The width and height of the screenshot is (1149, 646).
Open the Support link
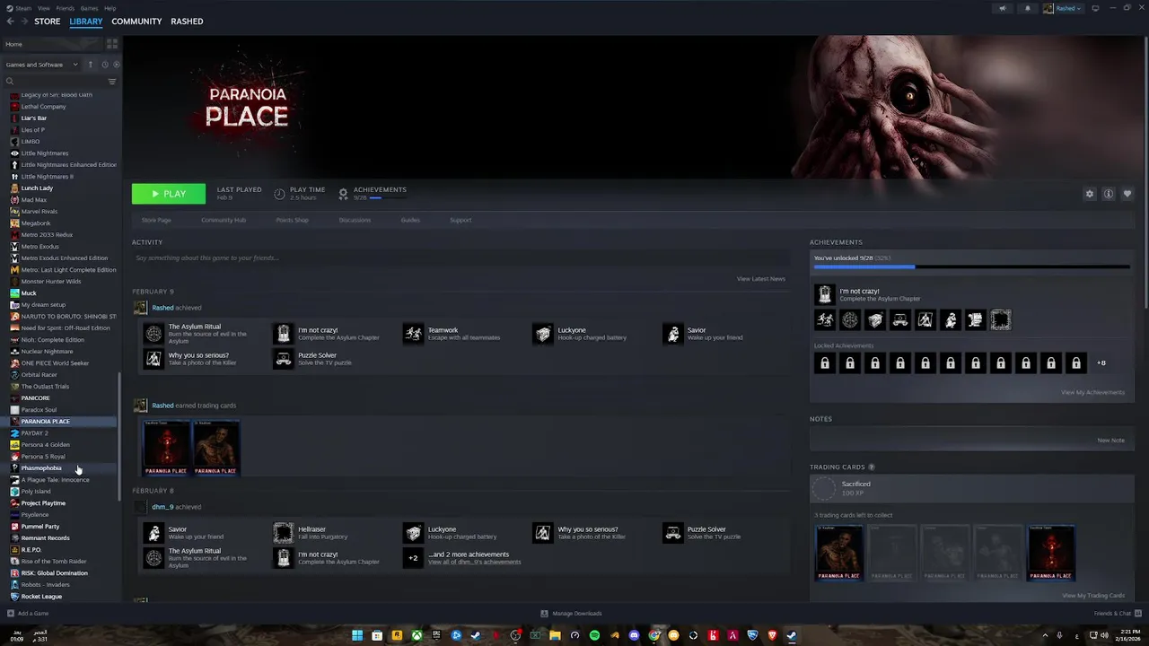(460, 220)
